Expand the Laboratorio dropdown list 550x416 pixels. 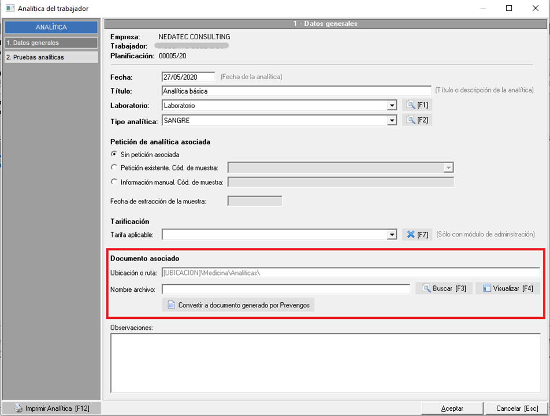coord(392,106)
